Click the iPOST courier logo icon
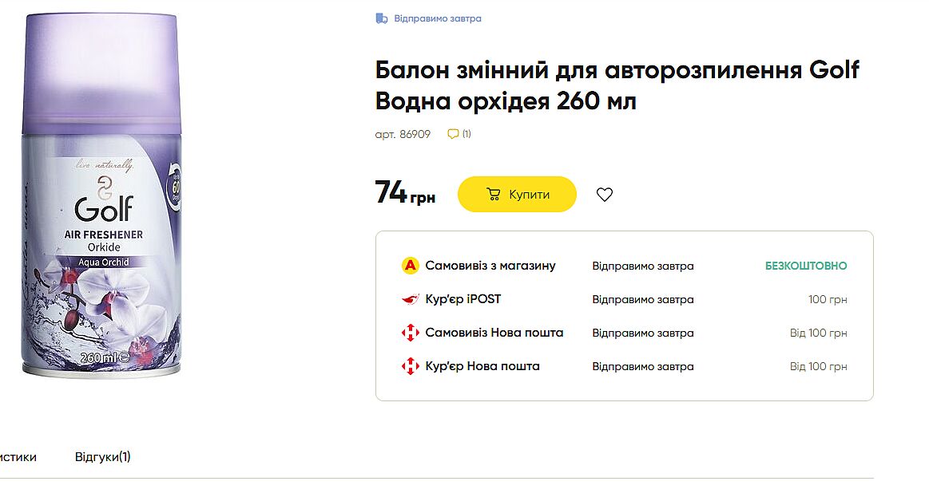The height and width of the screenshot is (493, 929). point(410,300)
